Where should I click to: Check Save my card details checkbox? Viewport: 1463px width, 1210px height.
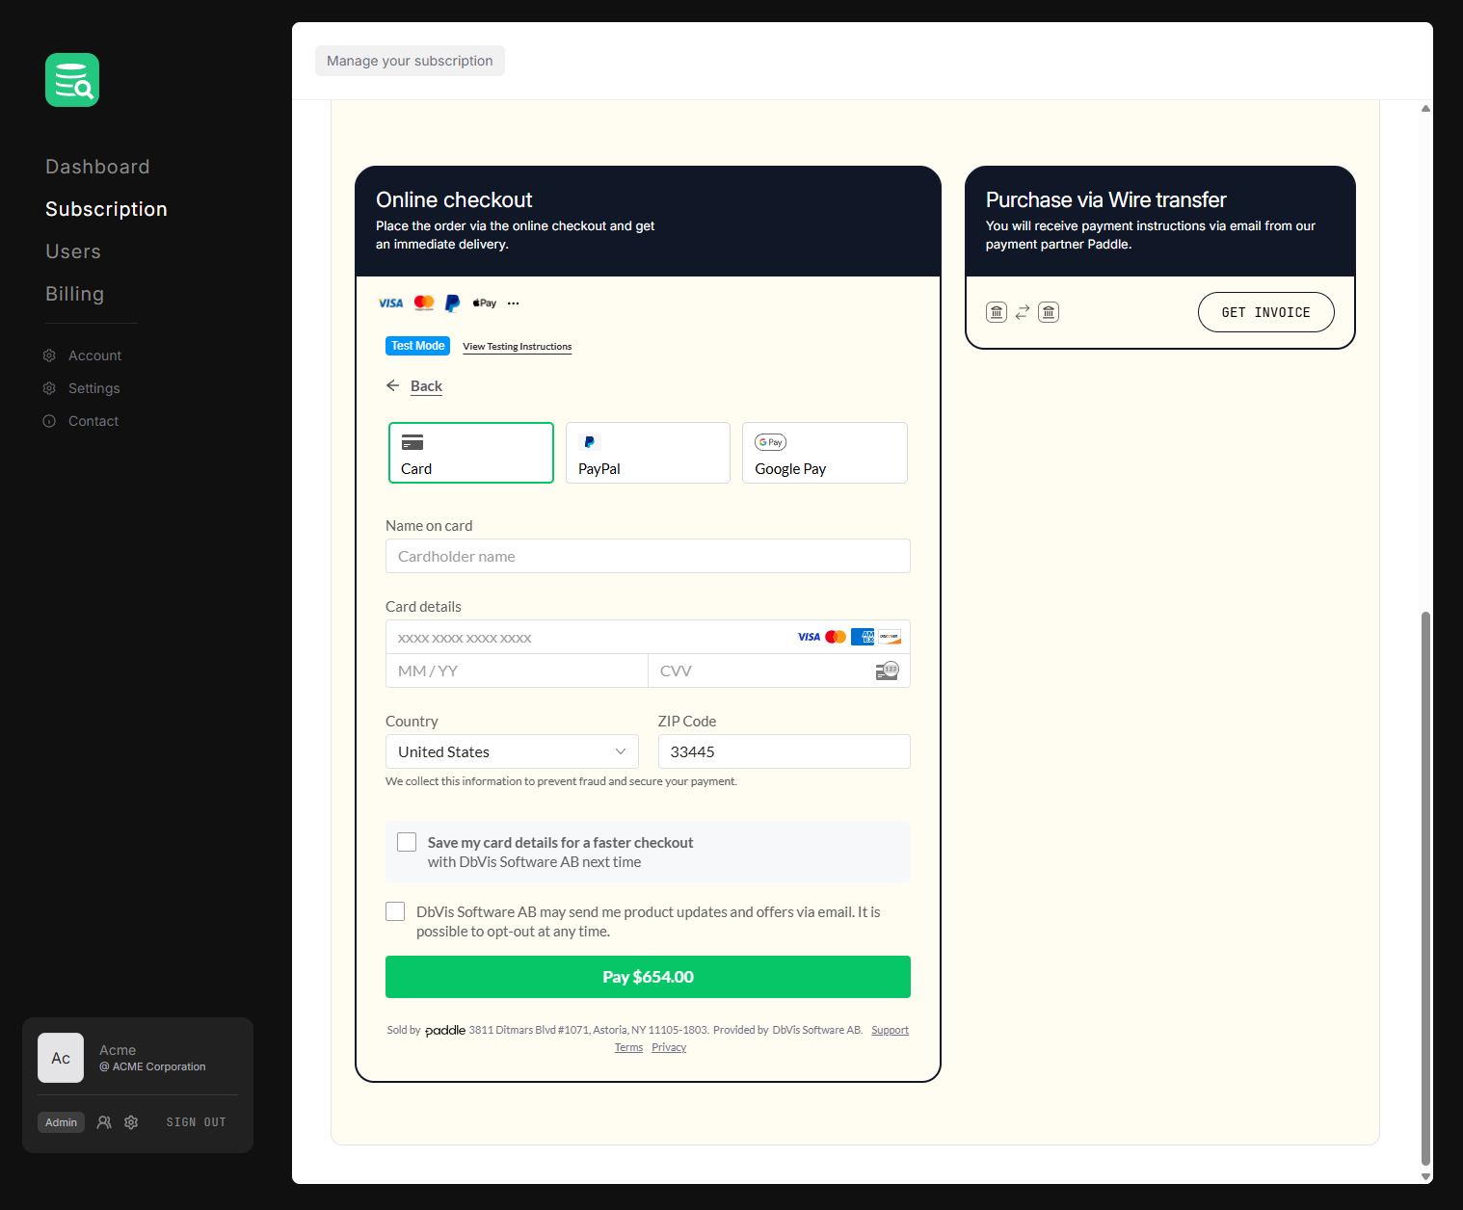[407, 842]
